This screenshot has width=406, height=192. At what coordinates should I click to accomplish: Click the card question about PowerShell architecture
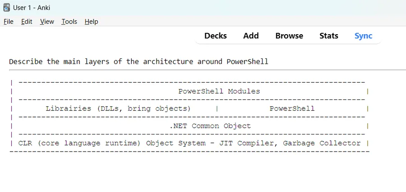pos(138,62)
